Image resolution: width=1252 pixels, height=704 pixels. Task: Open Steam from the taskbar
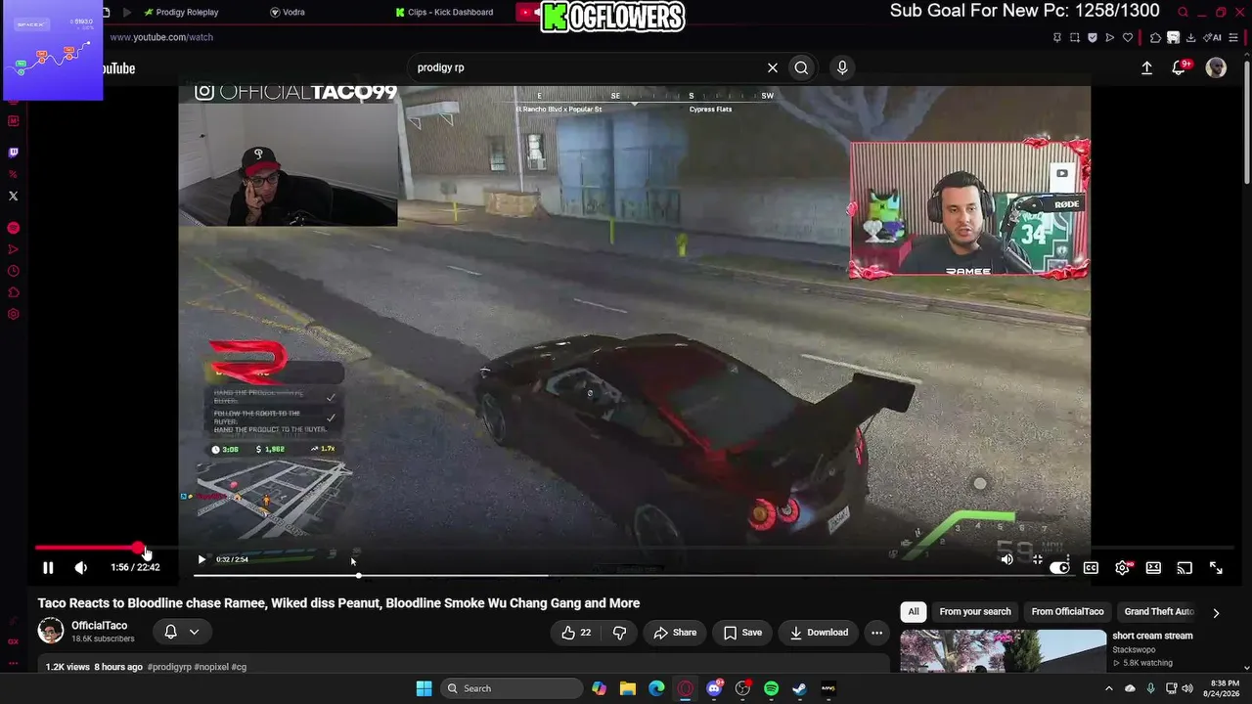[800, 688]
